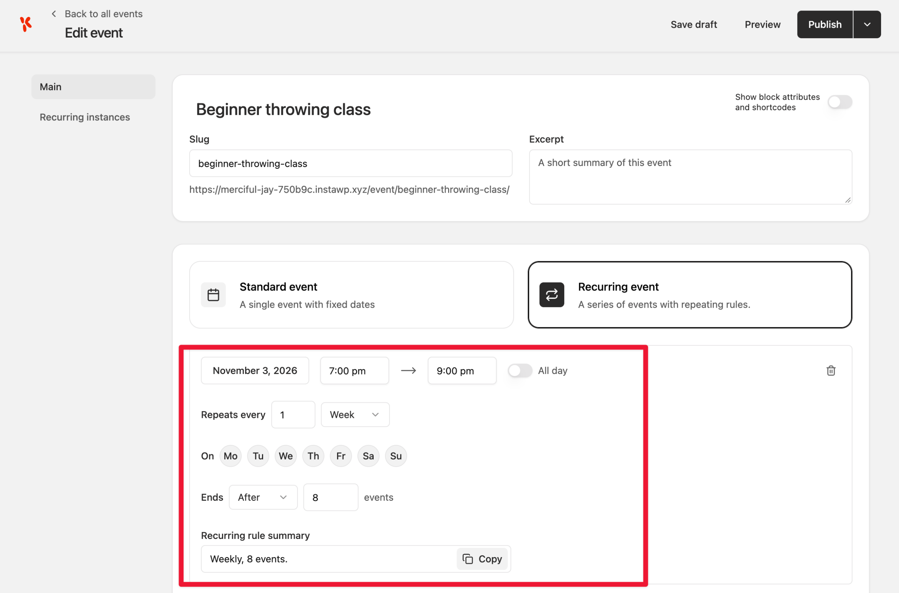Toggle the Su day chip
The height and width of the screenshot is (593, 899).
point(396,456)
